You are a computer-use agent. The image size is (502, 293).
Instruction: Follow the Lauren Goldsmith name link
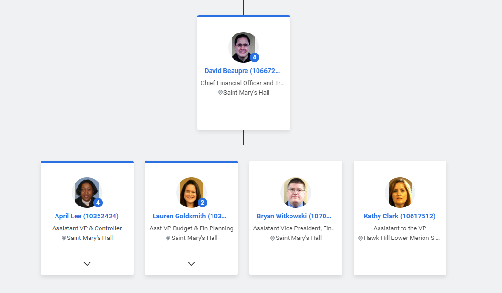[x=190, y=216]
